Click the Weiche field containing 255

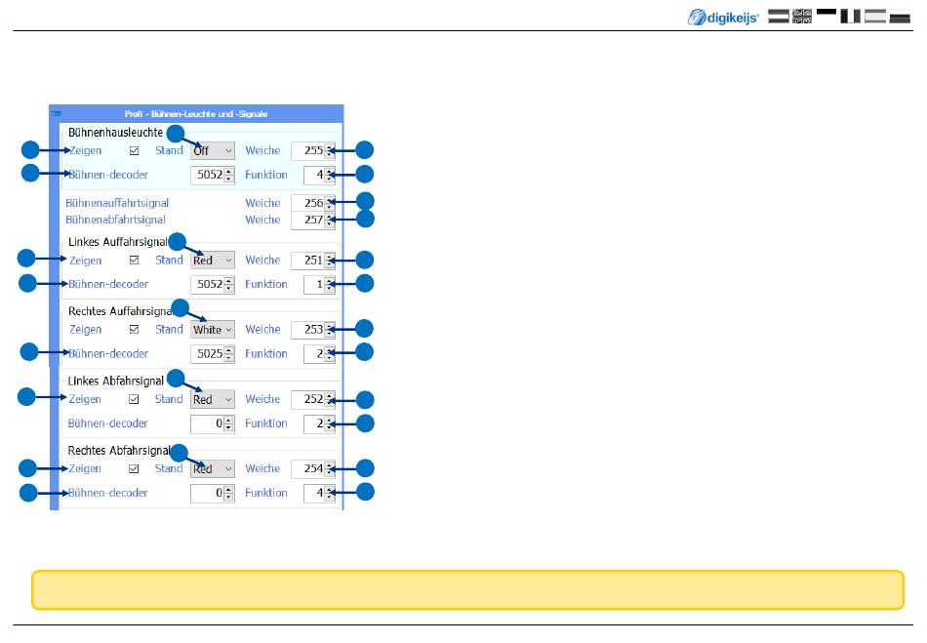pos(313,150)
